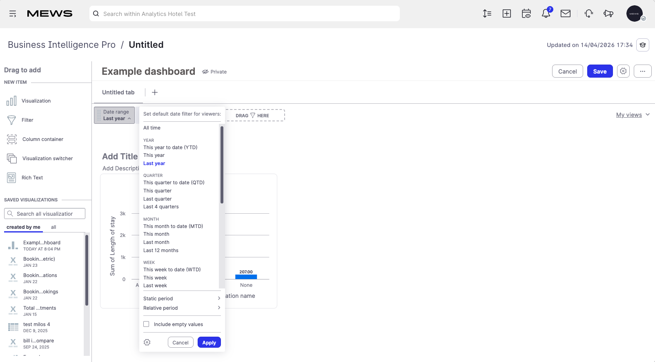The image size is (655, 362).
Task: Expand the Relative period submenu
Action: 182,308
